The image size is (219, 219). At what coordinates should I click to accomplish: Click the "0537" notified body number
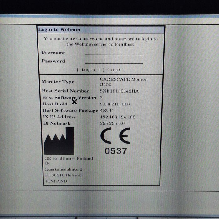(x=116, y=151)
